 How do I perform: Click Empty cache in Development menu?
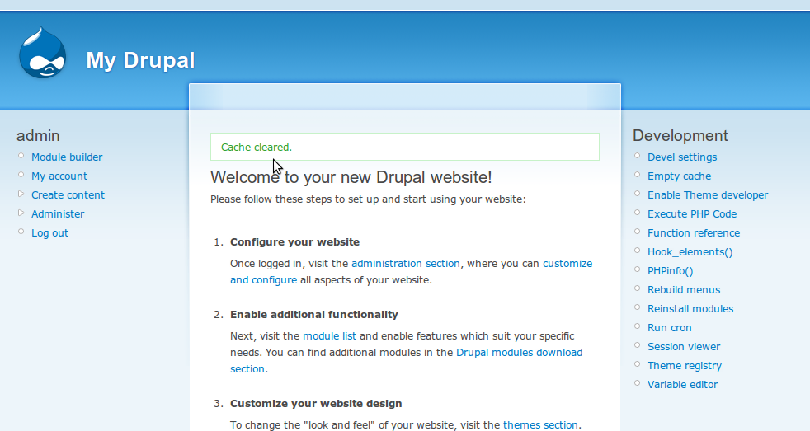click(680, 176)
